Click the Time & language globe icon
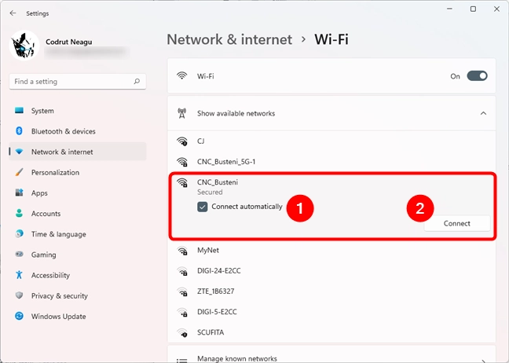 (19, 234)
